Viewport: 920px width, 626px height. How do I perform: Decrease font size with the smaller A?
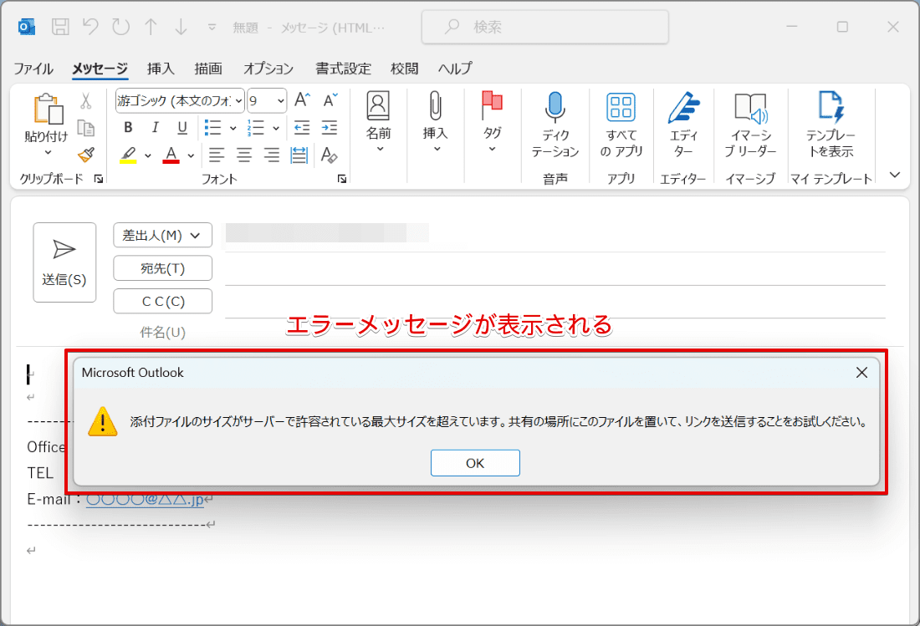pyautogui.click(x=330, y=100)
